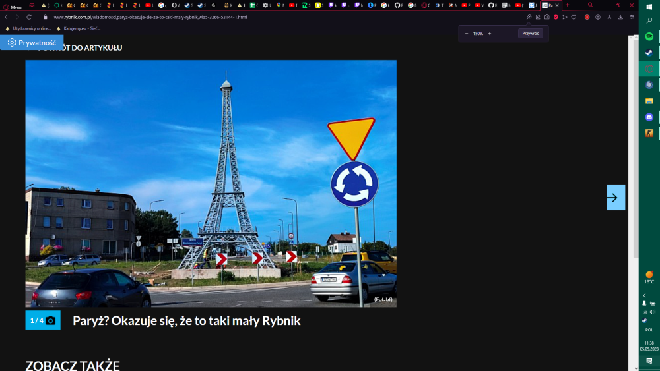Open the Windows notification center
Screen dimensions: 660x371
coord(649,361)
